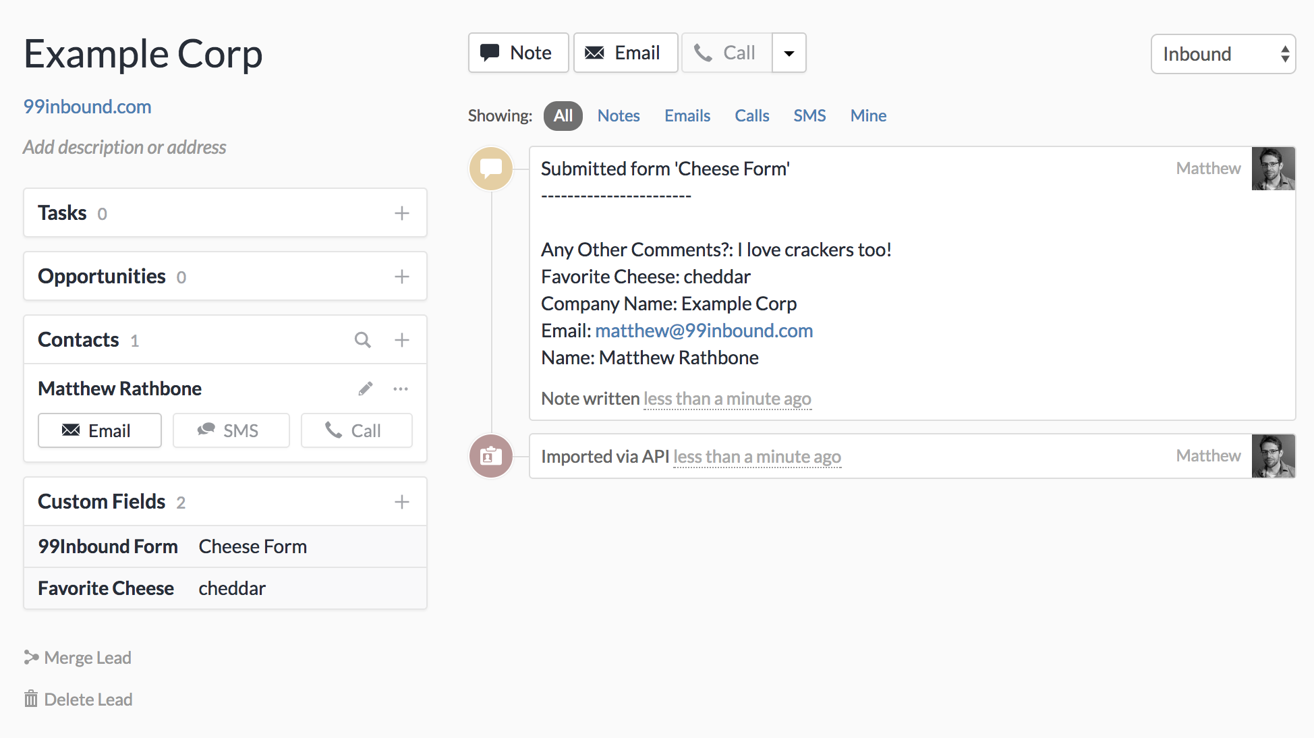Search contacts with the magnifier icon
The image size is (1314, 738).
(363, 340)
